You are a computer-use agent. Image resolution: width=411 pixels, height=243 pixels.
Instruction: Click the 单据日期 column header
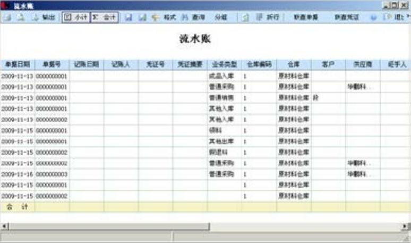click(x=18, y=64)
